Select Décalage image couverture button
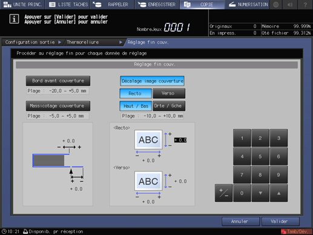 click(153, 81)
